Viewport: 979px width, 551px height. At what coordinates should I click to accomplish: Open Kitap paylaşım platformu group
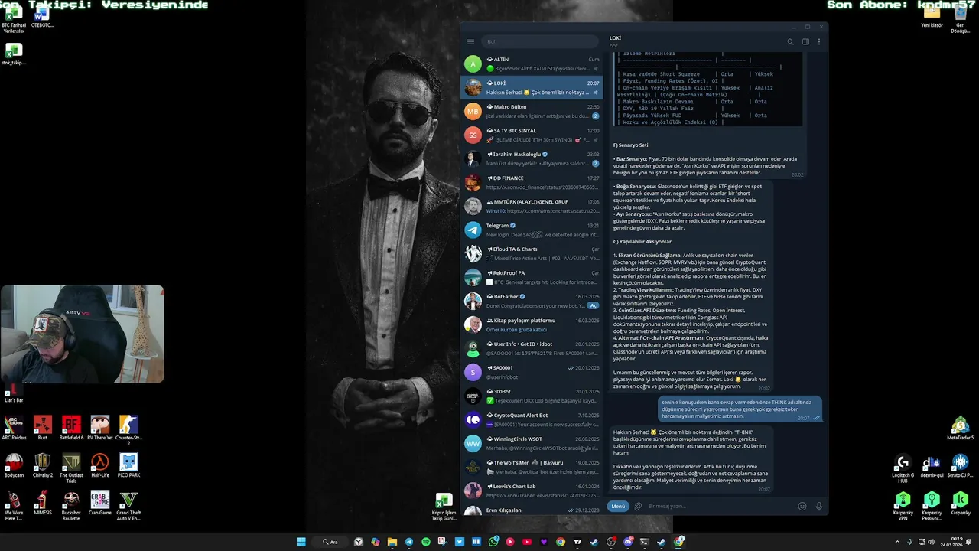pyautogui.click(x=532, y=324)
